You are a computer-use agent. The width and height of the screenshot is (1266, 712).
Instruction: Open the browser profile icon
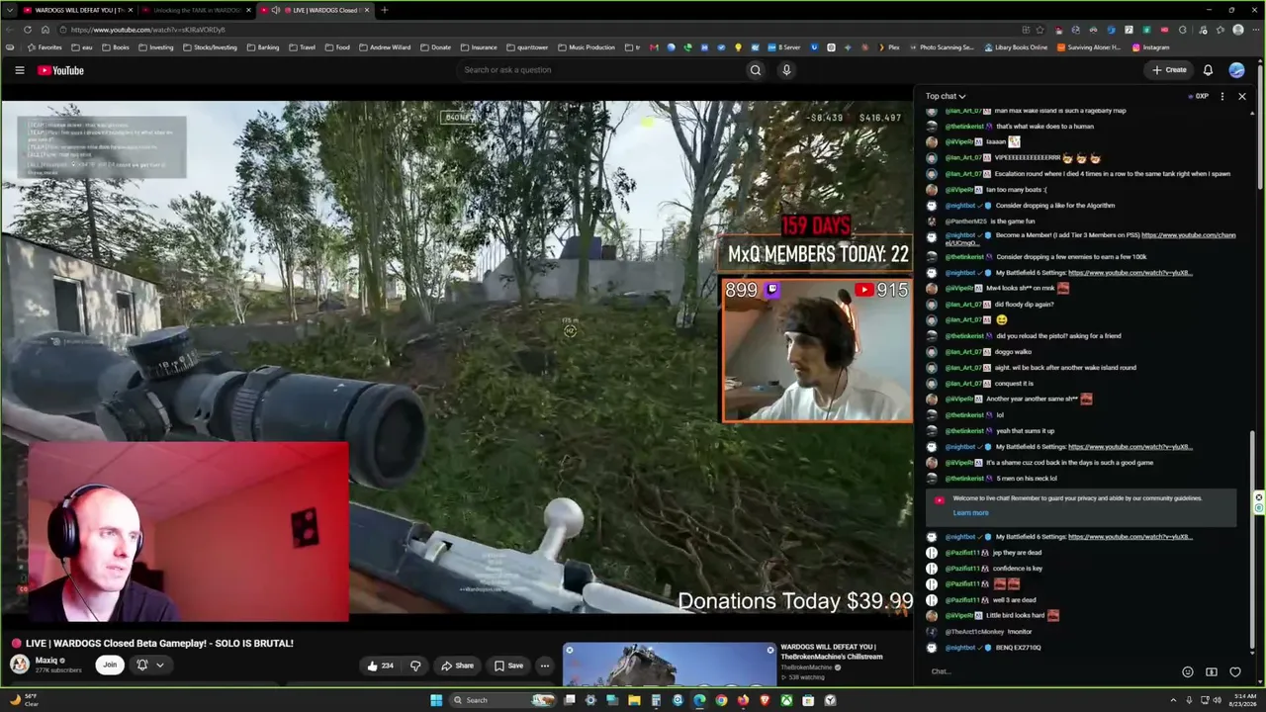pos(1238,30)
